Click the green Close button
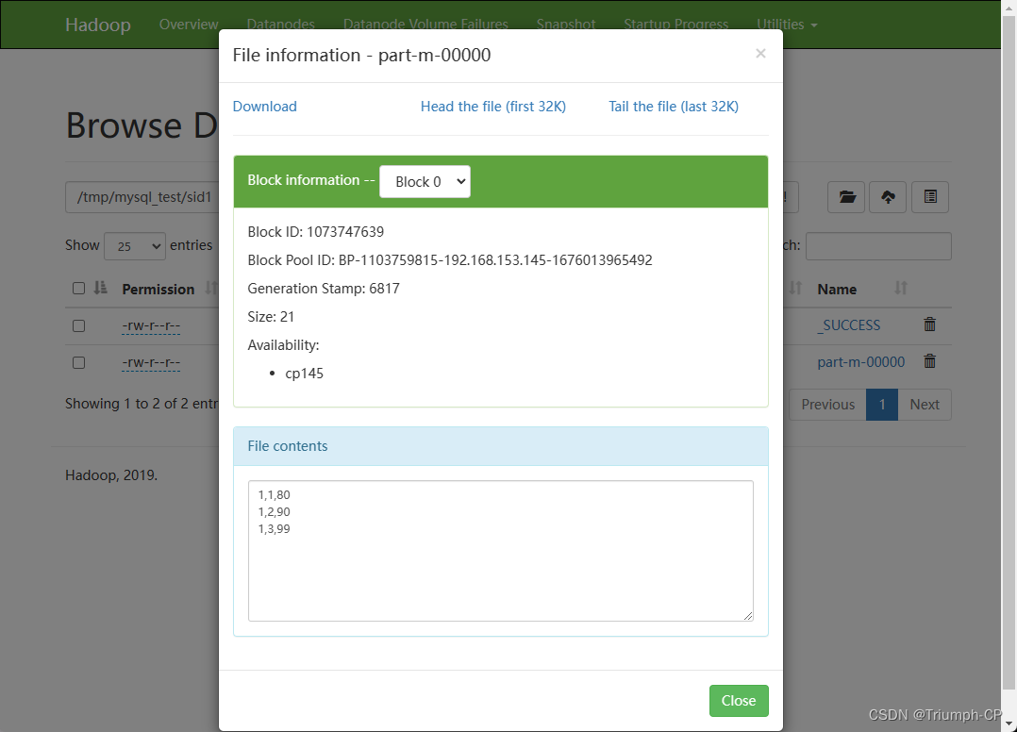The width and height of the screenshot is (1017, 732). click(x=739, y=701)
